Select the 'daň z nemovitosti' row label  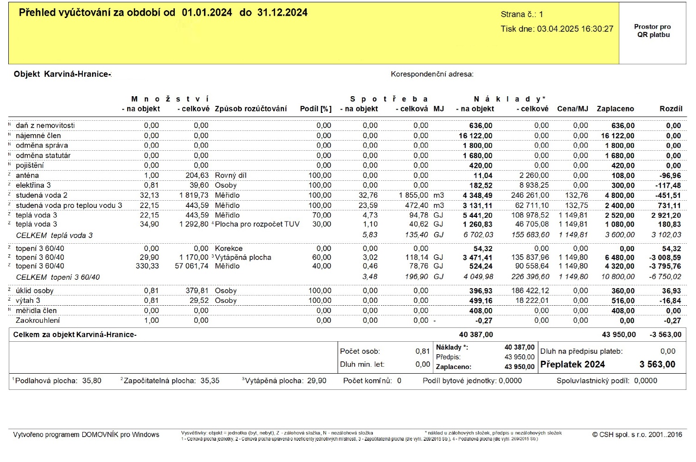click(x=45, y=125)
